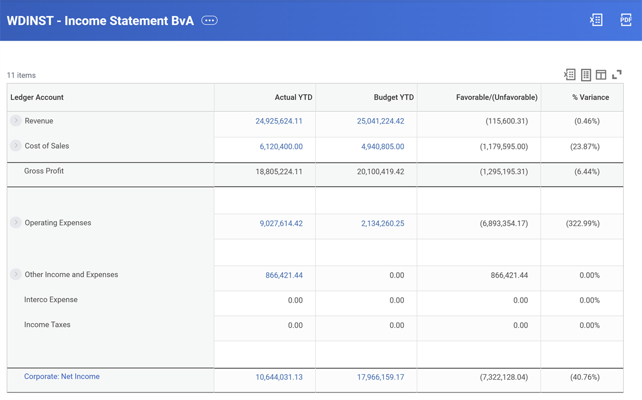Toggle table panel layout icon

tap(601, 75)
